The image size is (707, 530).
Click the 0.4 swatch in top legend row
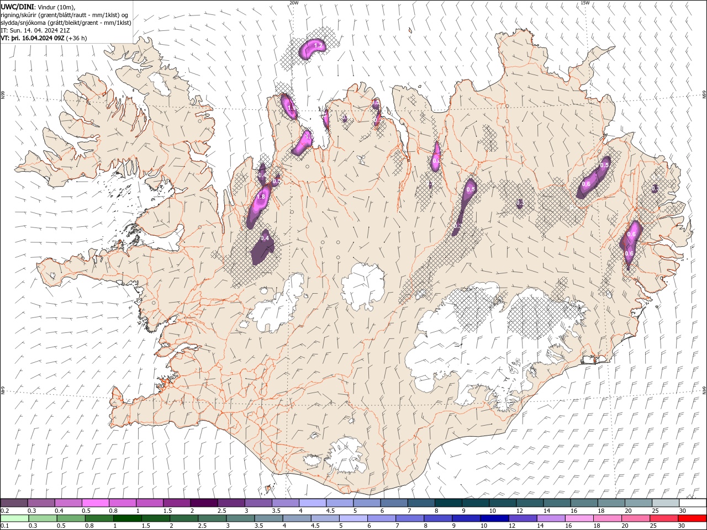pyautogui.click(x=68, y=503)
